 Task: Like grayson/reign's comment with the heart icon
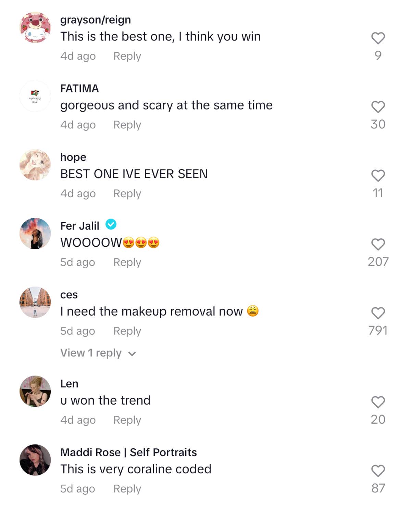[378, 39]
